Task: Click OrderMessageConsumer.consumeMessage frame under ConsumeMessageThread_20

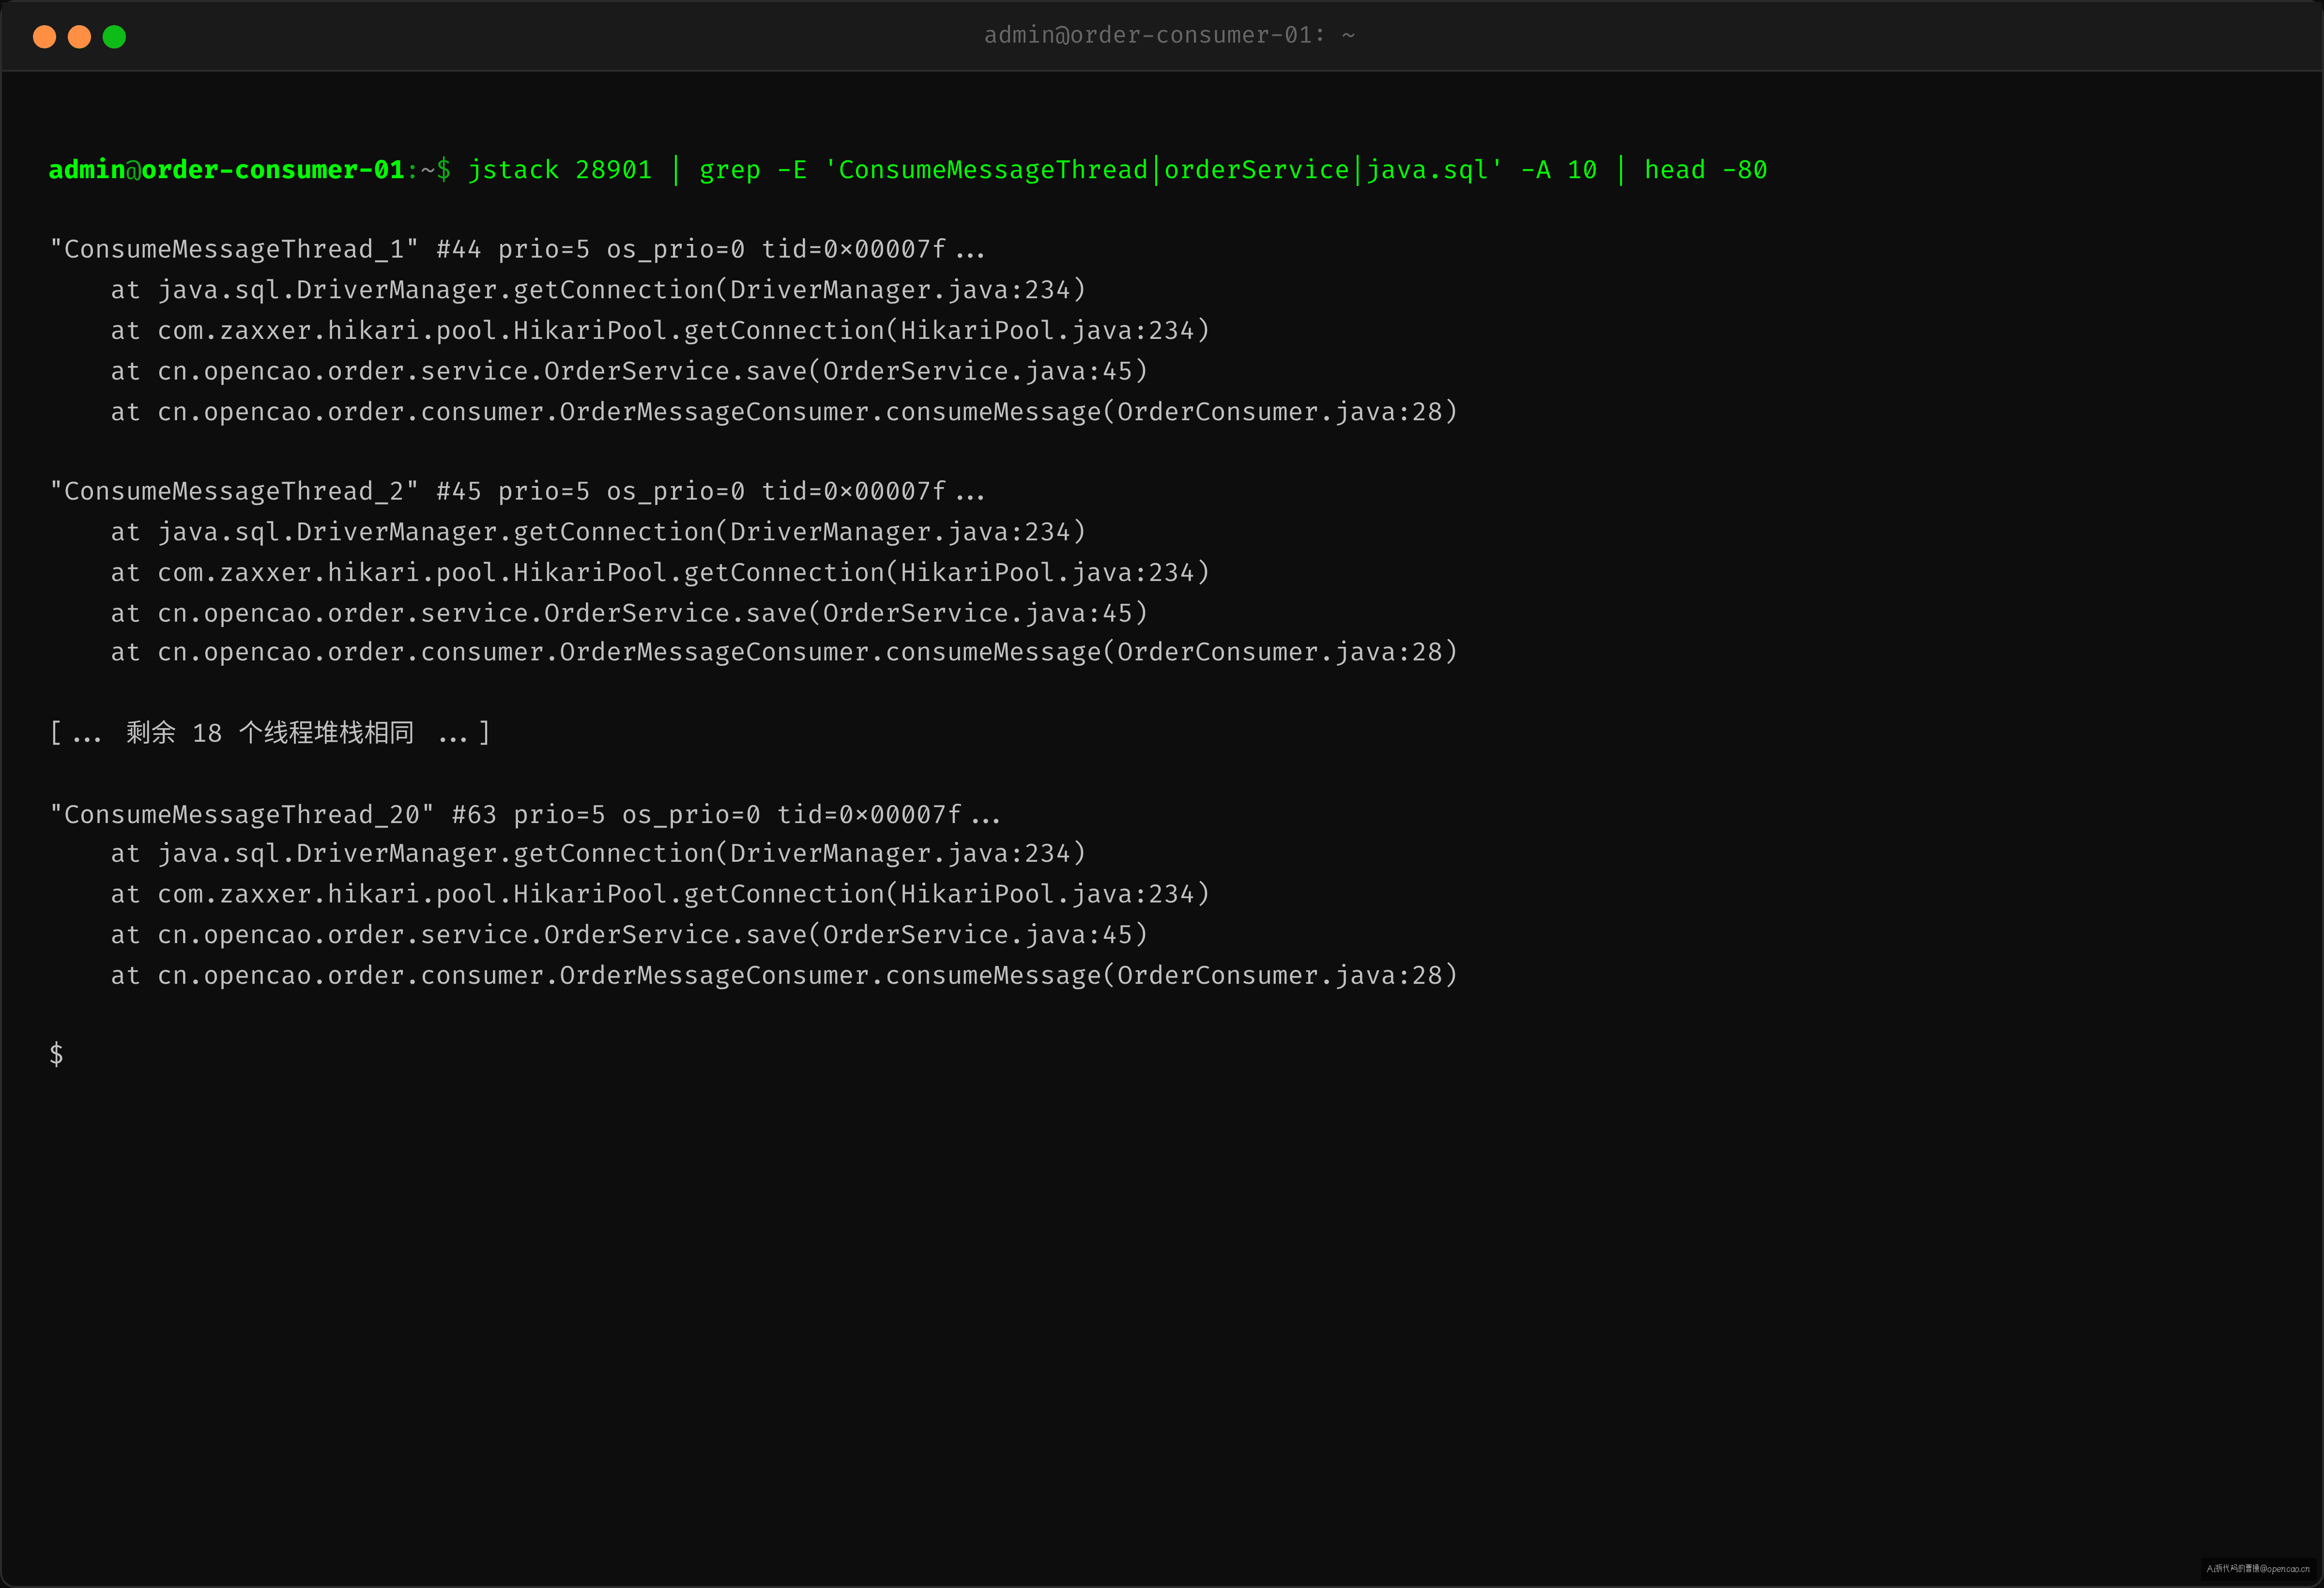Action: coord(784,975)
